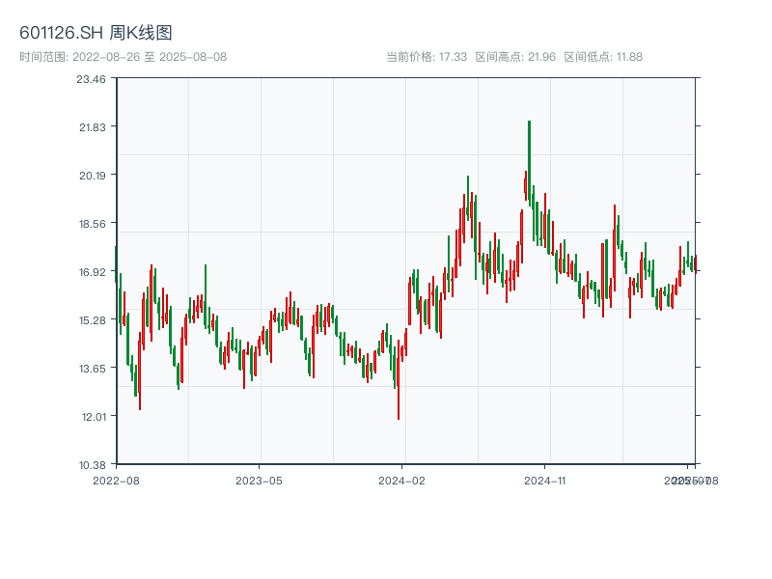Screen dimensions: 772x579
Task: Click the 12.01 y-axis label
Action: [91, 417]
